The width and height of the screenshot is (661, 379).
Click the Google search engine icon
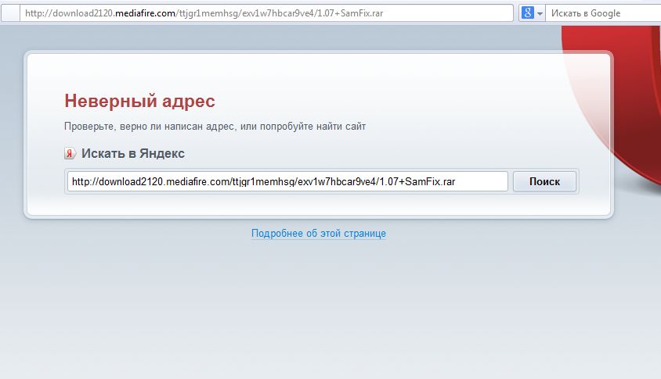[527, 13]
